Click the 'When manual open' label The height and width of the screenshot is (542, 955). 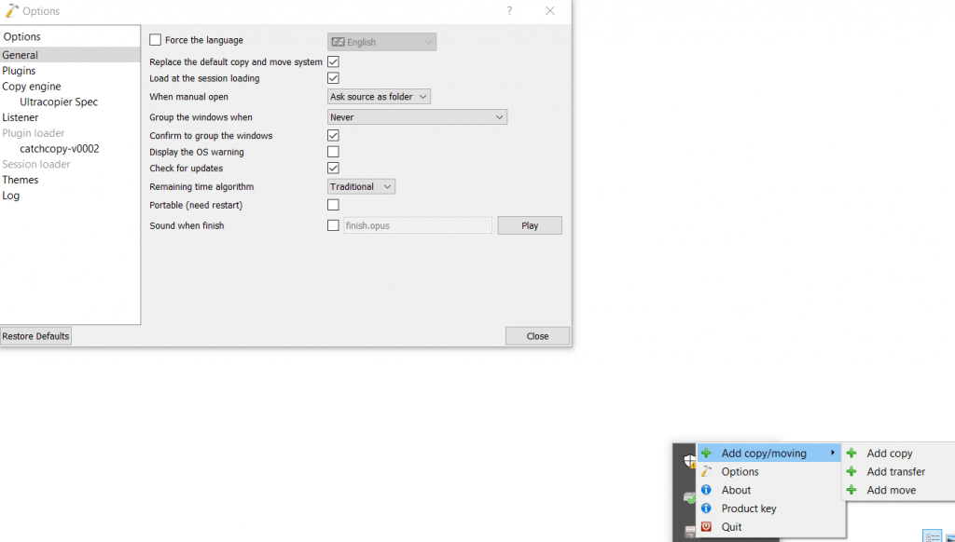188,97
